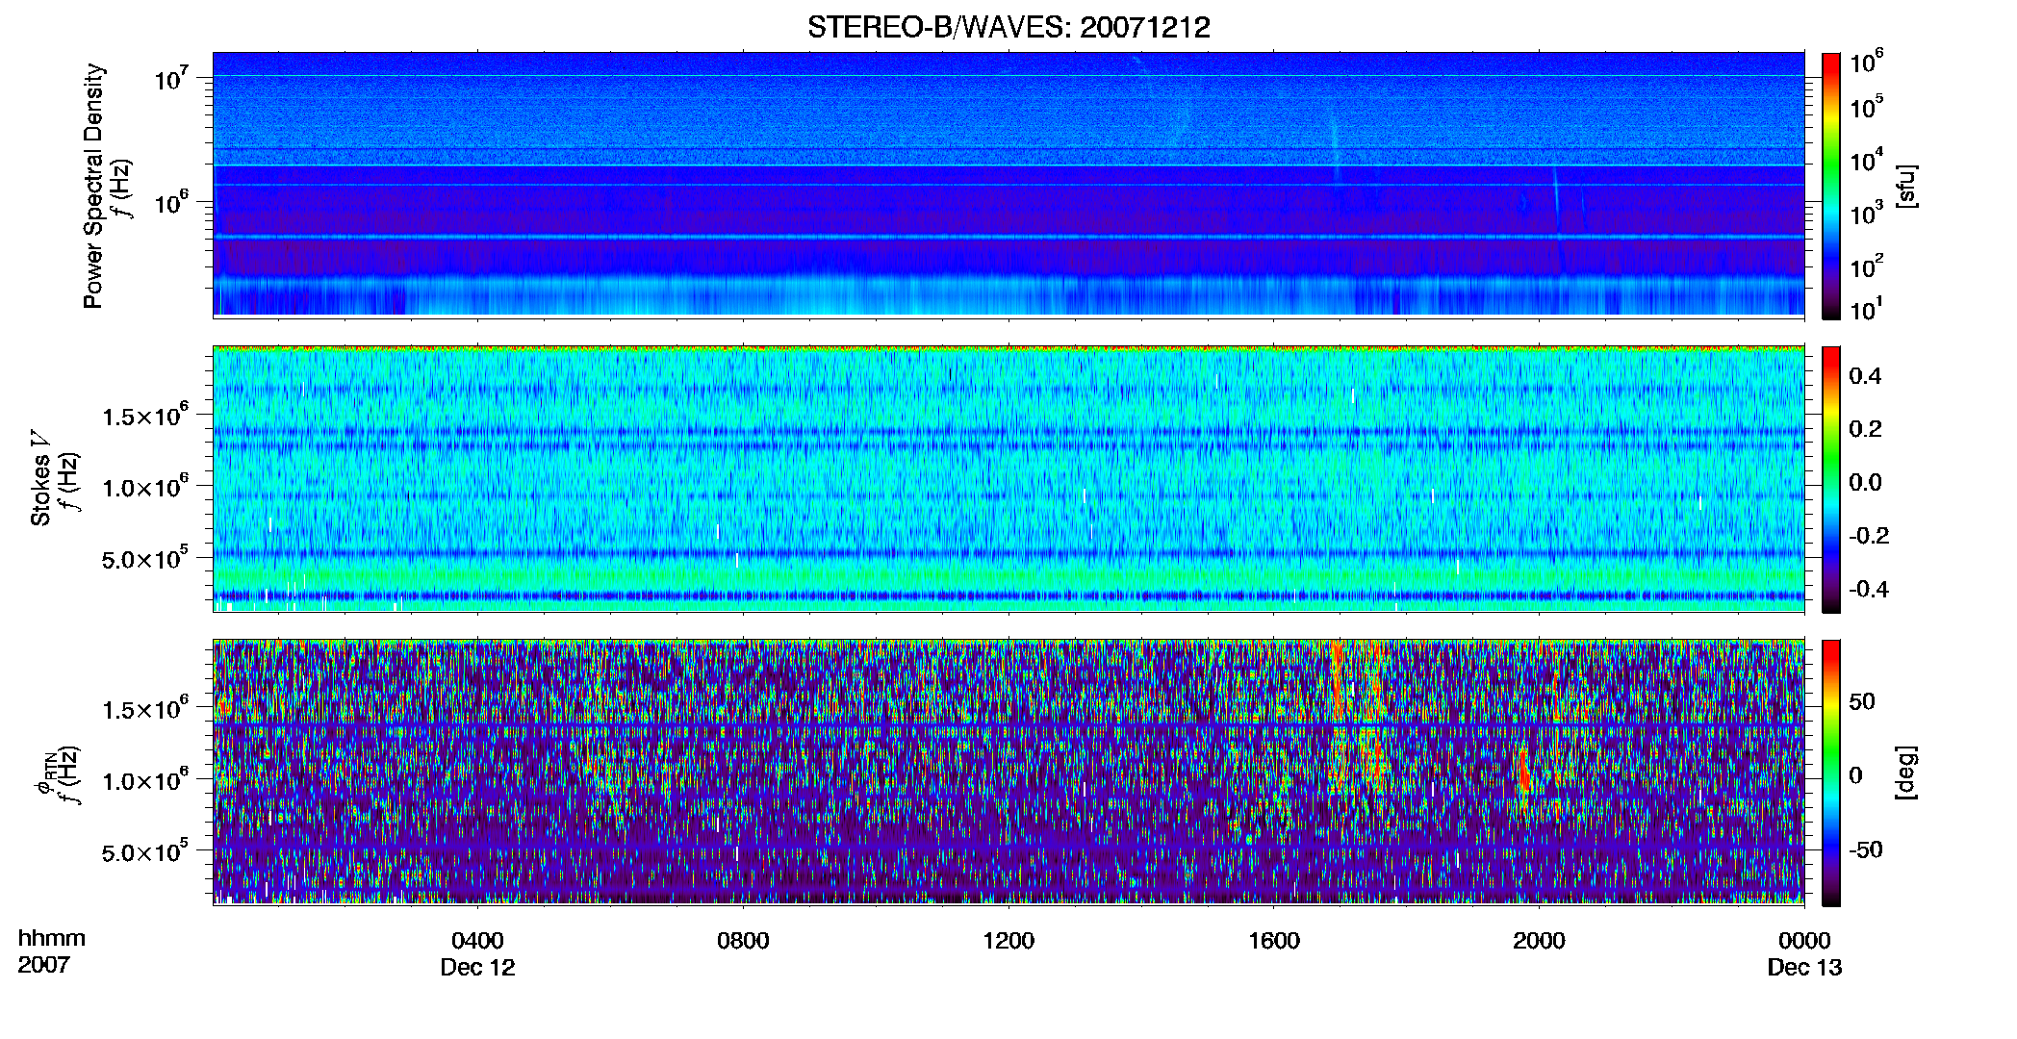Click the 1600 time axis label
The height and width of the screenshot is (1039, 2017).
click(x=1274, y=941)
